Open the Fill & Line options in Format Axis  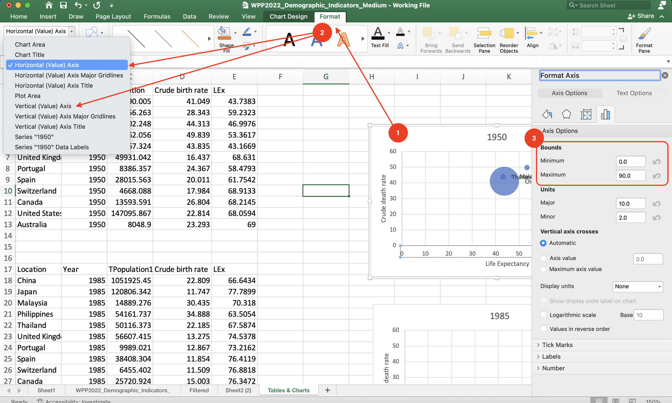point(547,114)
